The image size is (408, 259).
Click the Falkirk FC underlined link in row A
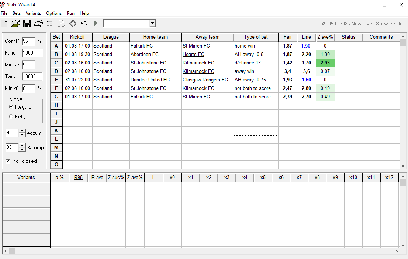point(142,46)
